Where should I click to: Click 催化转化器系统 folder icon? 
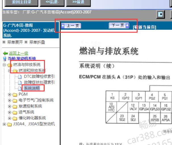pyautogui.click(x=15, y=118)
